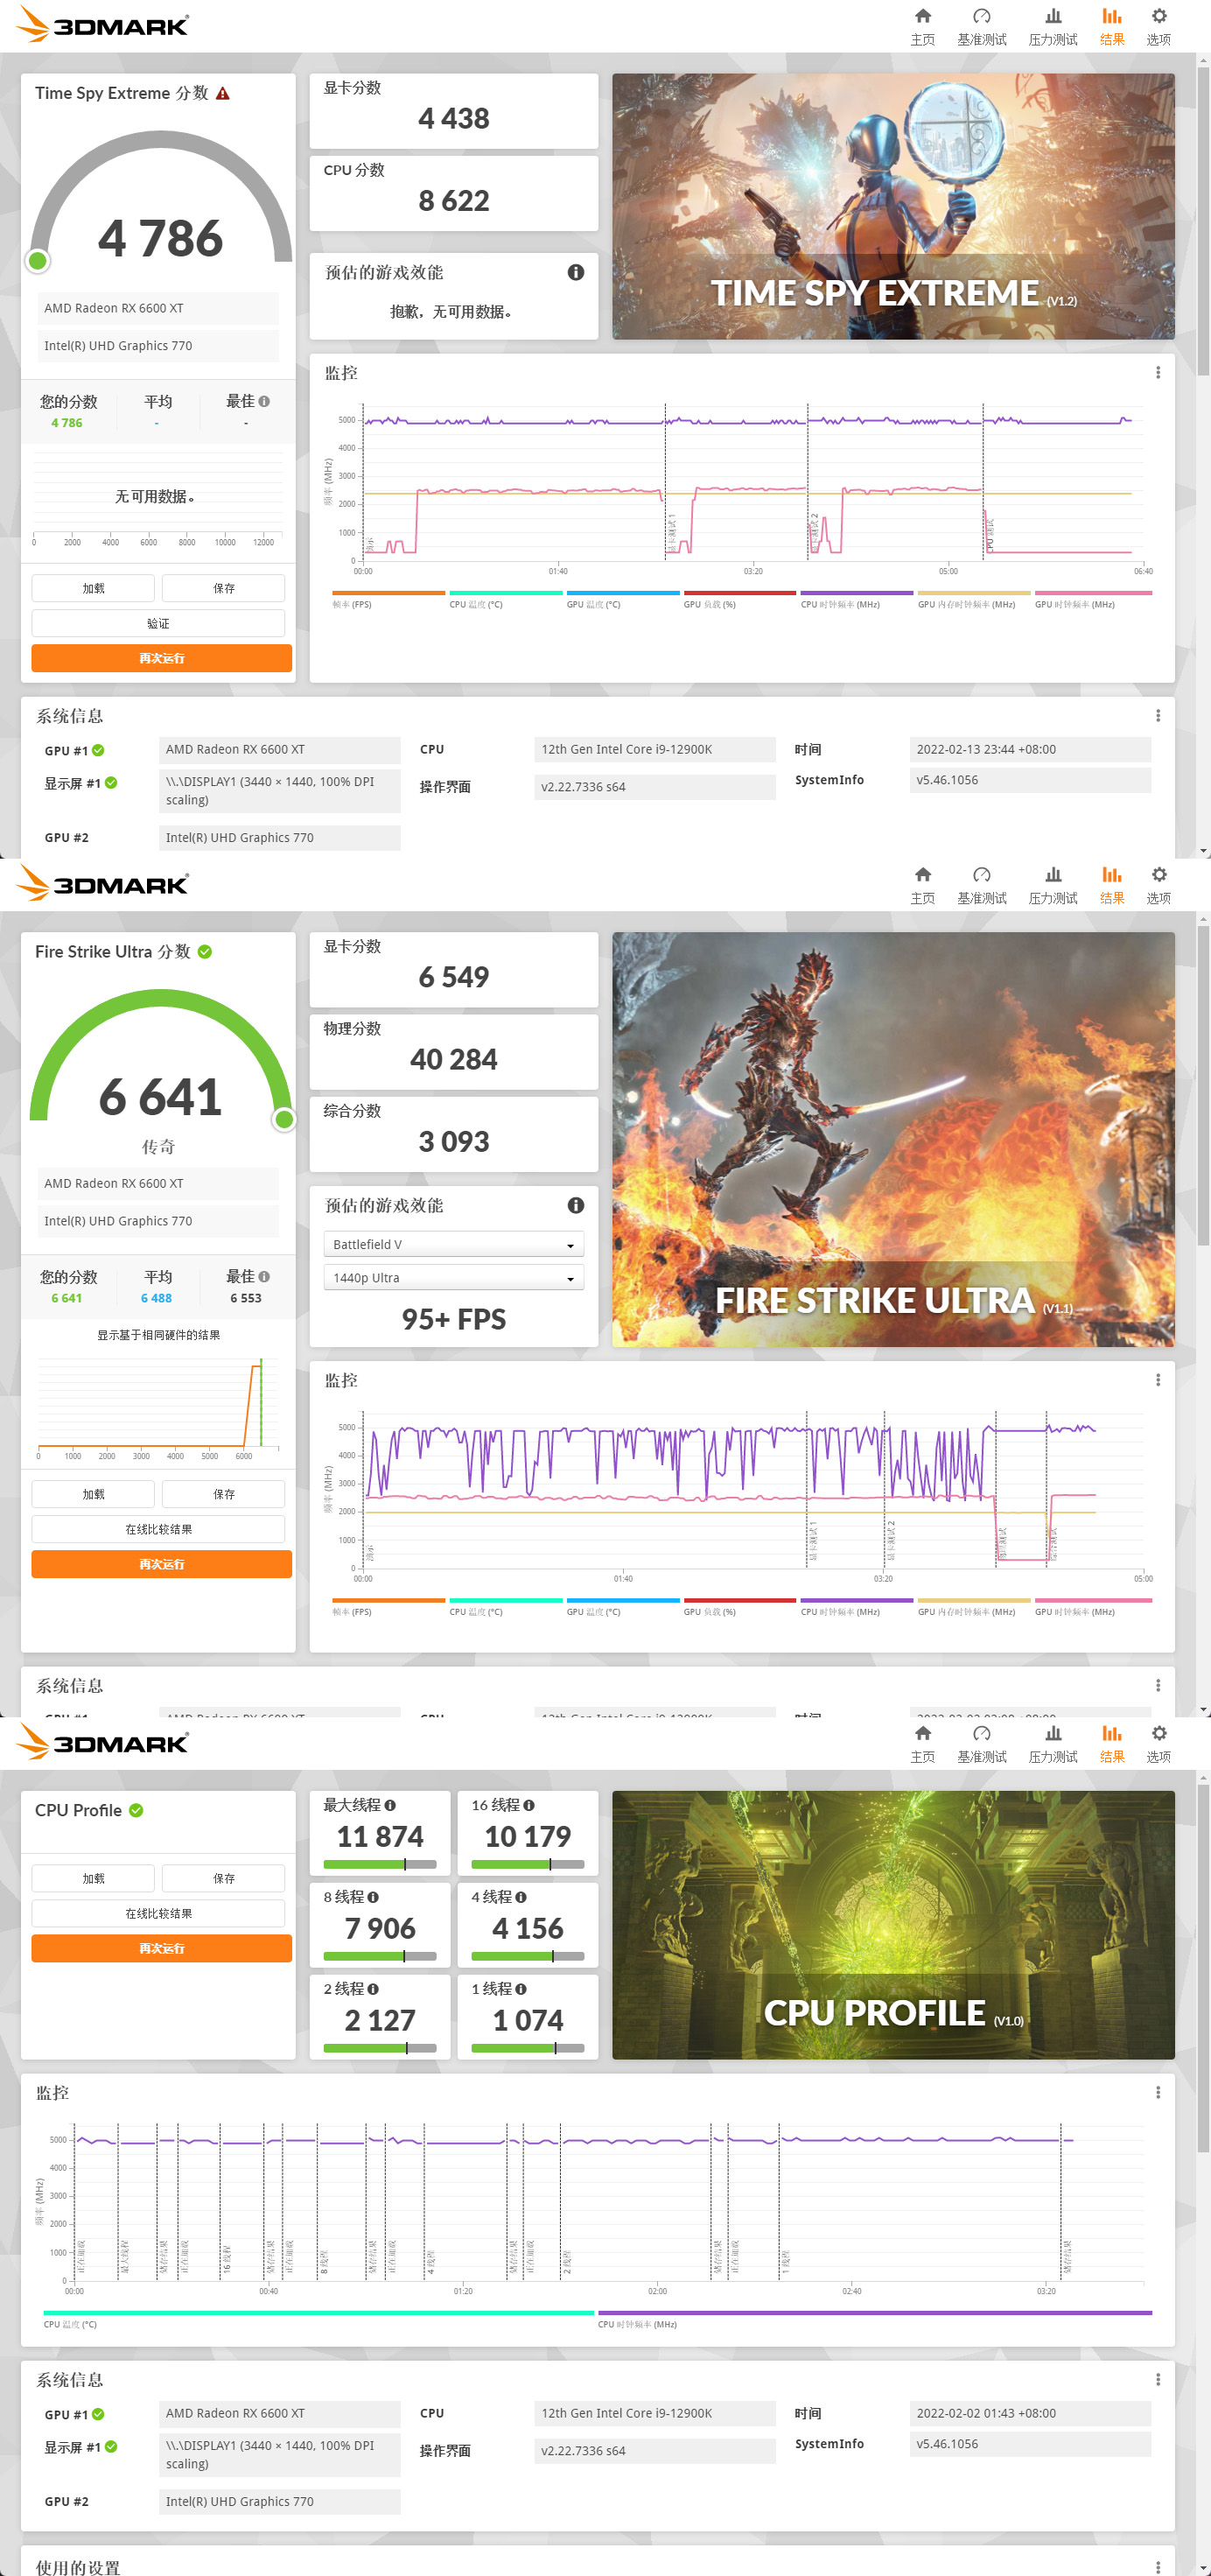Image resolution: width=1211 pixels, height=2576 pixels.
Task: Click info icon in Fire Strike 预估的游戏效能 panel
Action: tap(575, 1205)
